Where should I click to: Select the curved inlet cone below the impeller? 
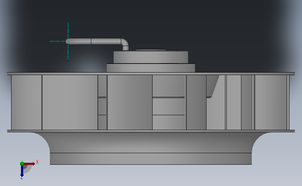coord(150,142)
